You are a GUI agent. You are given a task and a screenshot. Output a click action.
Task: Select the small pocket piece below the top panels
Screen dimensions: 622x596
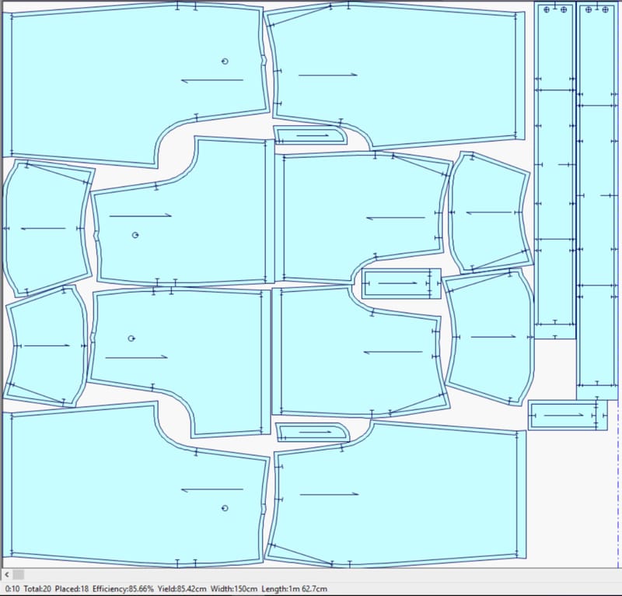click(x=311, y=135)
